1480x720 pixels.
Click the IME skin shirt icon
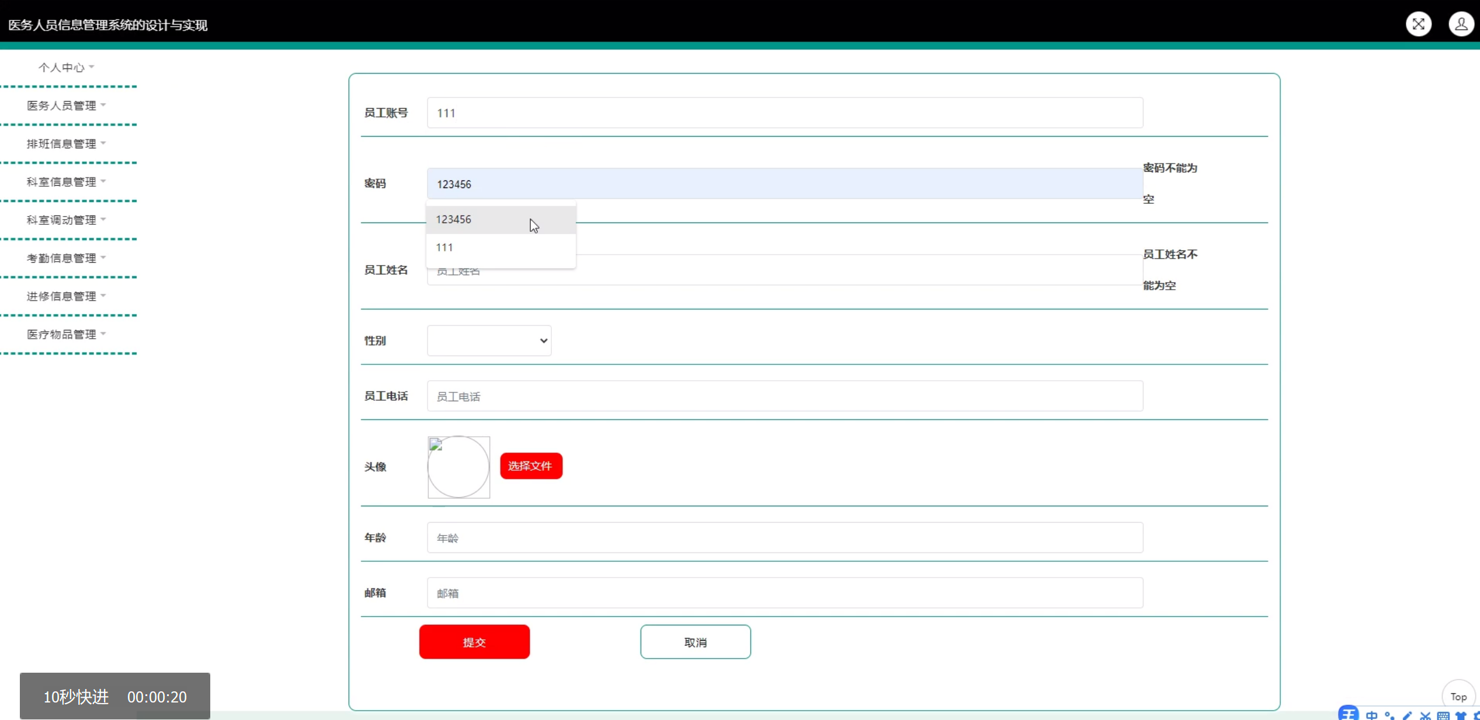tap(1461, 715)
